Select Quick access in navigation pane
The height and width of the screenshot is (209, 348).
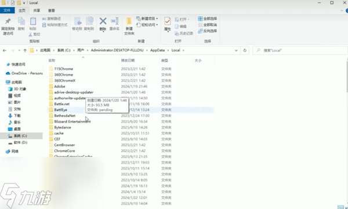[x=16, y=64]
